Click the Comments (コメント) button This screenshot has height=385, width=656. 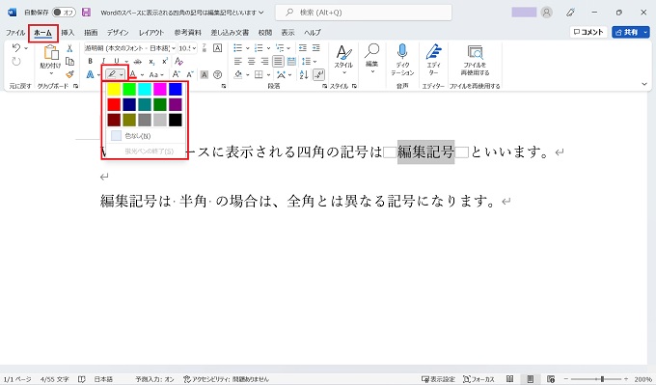pos(588,32)
